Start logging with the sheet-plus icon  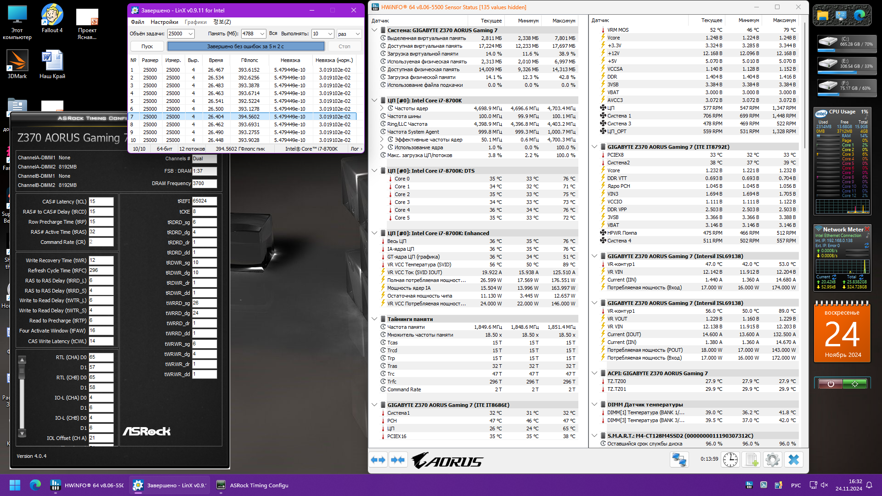coord(752,460)
